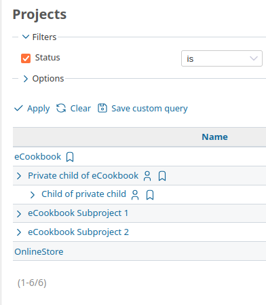The height and width of the screenshot is (305, 266).
Task: Click the bookmark icon on Private child of eCookbook
Action: (162, 176)
